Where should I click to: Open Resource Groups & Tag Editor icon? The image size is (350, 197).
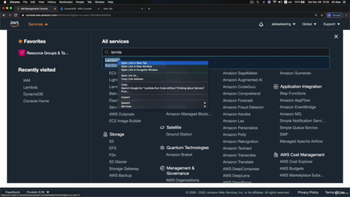click(x=21, y=53)
